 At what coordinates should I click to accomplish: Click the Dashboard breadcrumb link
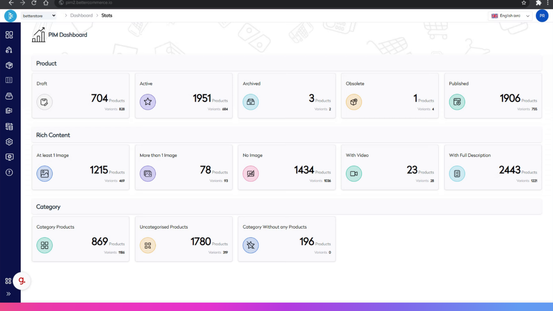tap(81, 16)
